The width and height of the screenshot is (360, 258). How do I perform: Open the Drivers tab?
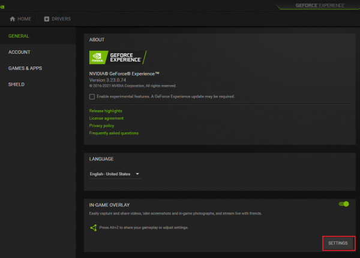(58, 19)
